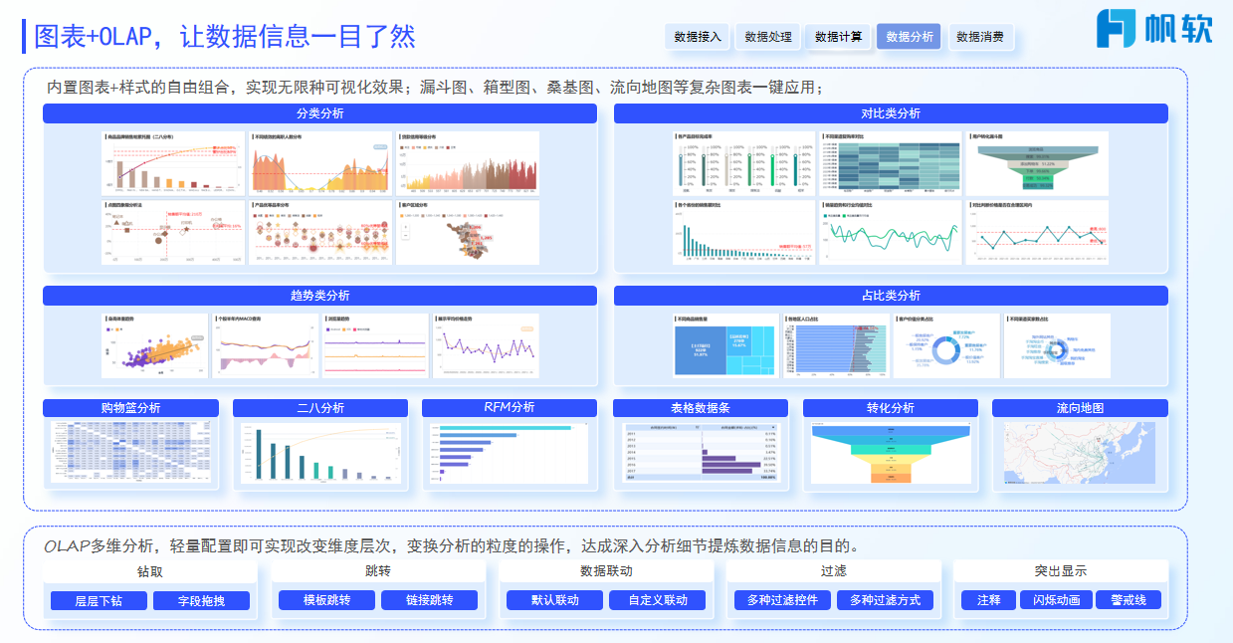Select the 转化分析 header

pos(891,408)
